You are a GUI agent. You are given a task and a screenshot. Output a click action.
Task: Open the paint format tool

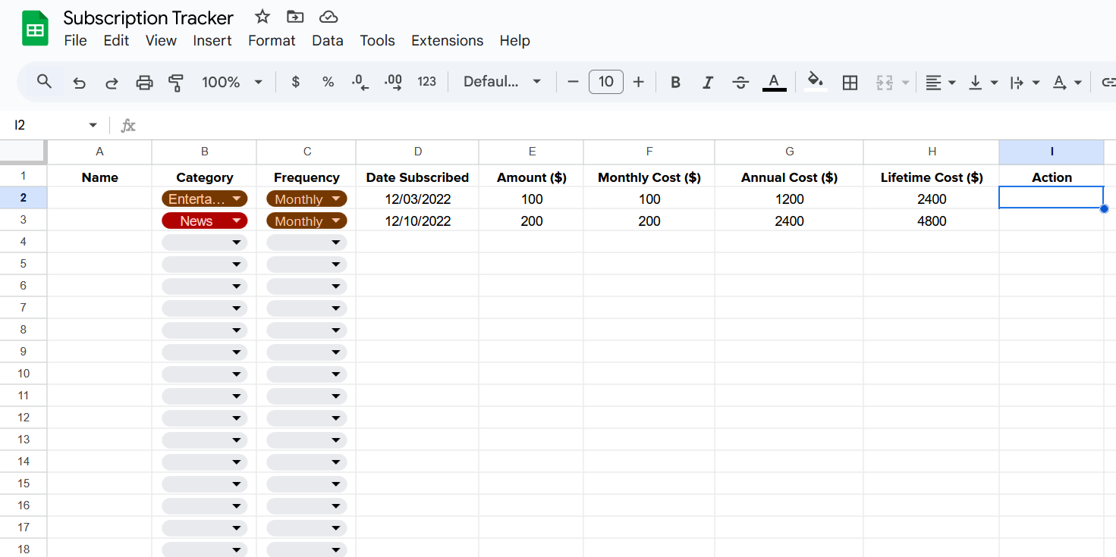[x=175, y=82]
